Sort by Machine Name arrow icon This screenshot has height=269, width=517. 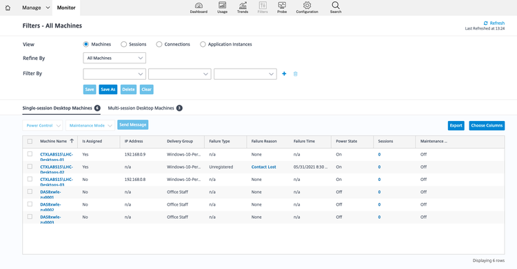tap(72, 141)
